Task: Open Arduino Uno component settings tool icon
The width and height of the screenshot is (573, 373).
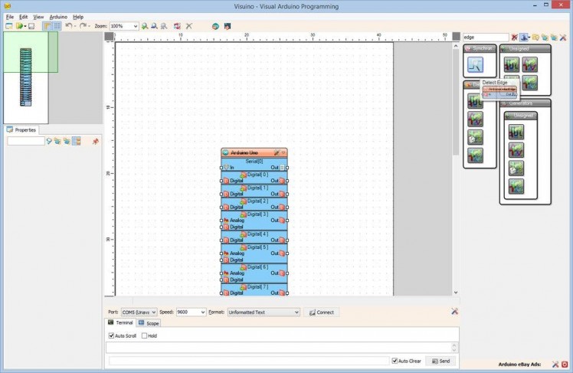Action: pyautogui.click(x=277, y=152)
